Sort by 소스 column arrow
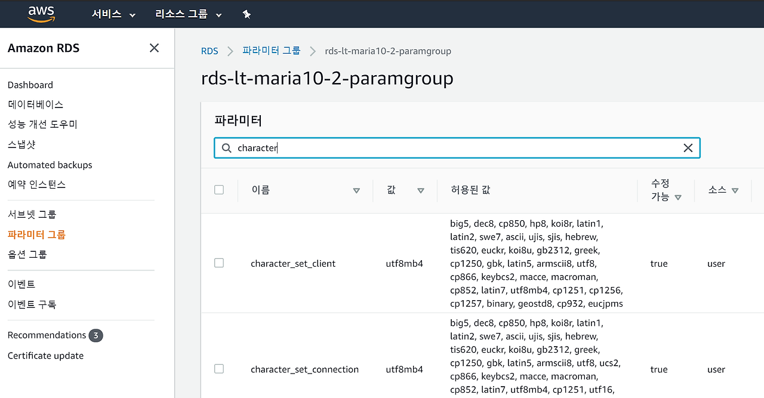This screenshot has height=398, width=764. click(x=735, y=190)
